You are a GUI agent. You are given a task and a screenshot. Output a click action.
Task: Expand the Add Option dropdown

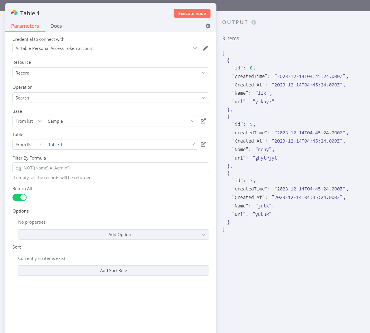(x=114, y=234)
